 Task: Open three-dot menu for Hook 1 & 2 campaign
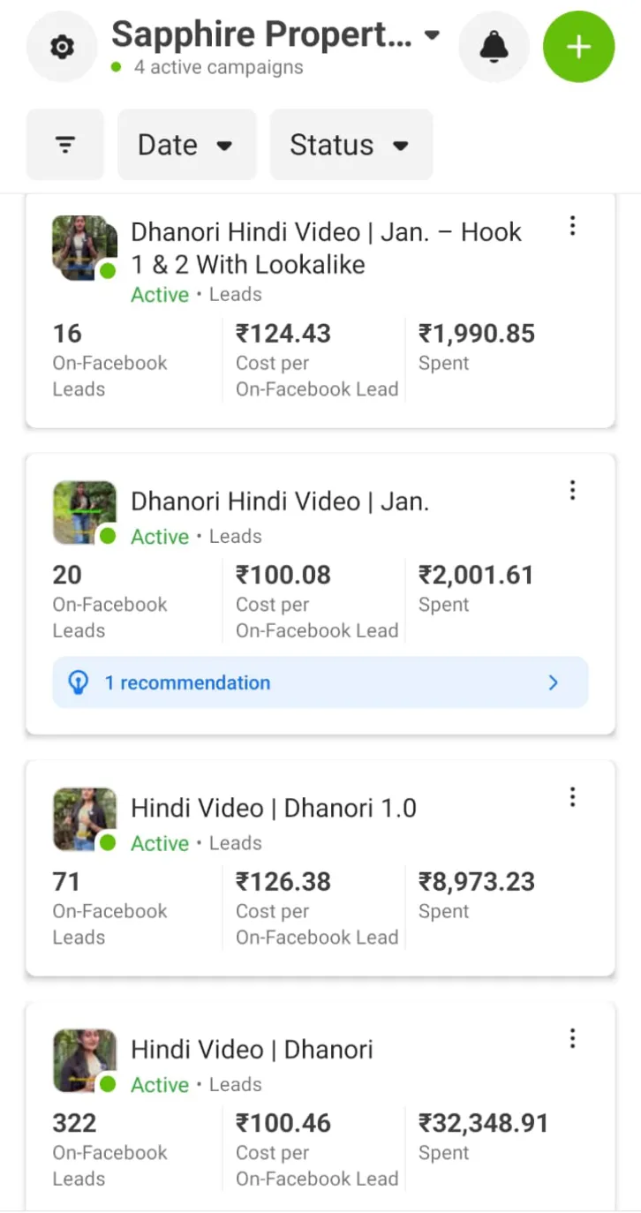(573, 227)
